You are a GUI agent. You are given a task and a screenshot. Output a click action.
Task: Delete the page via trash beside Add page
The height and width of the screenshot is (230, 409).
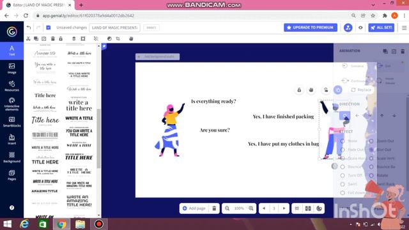(214, 208)
